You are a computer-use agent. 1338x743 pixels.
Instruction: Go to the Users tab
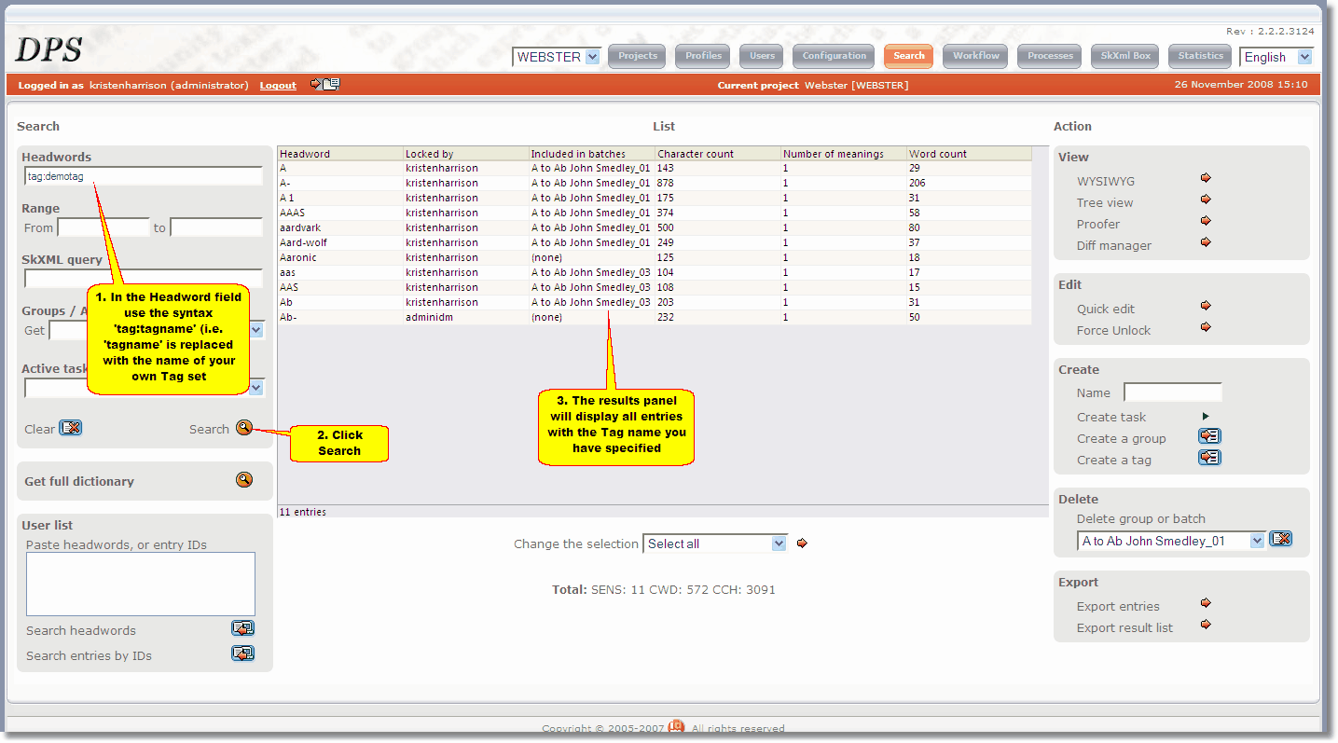762,56
